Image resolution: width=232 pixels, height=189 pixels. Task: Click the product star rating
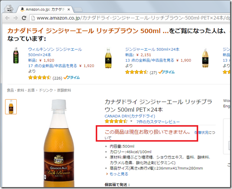tap(116, 121)
